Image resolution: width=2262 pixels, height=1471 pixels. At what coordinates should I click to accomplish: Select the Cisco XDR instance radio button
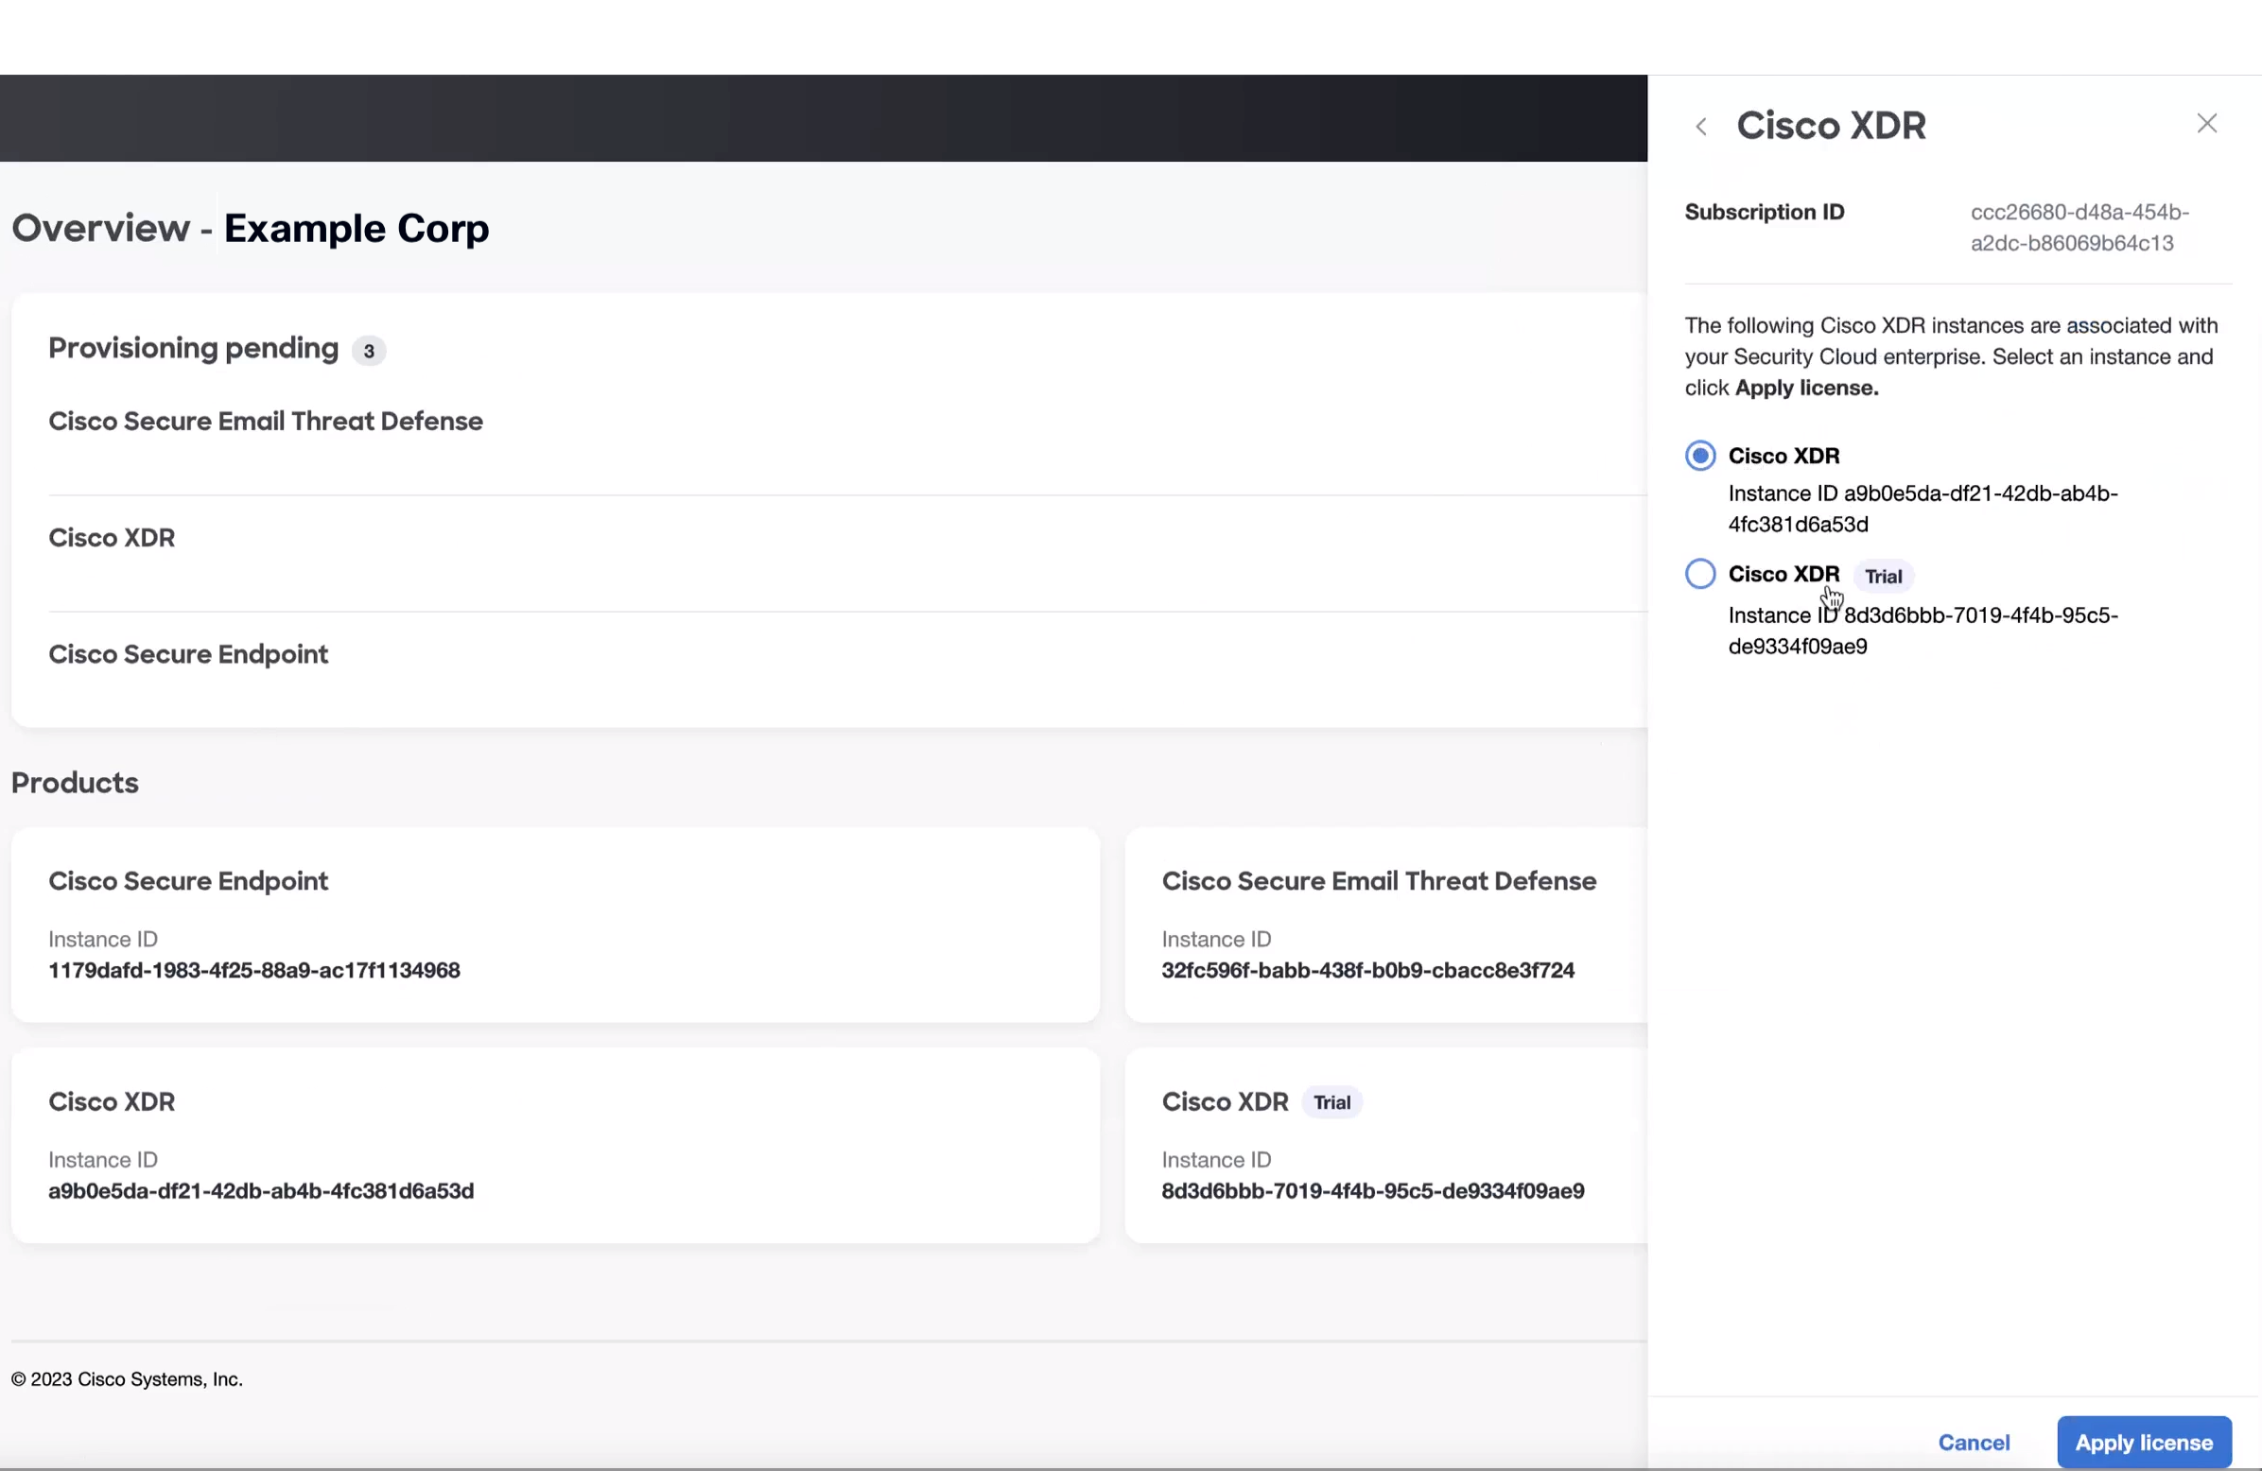1699,455
